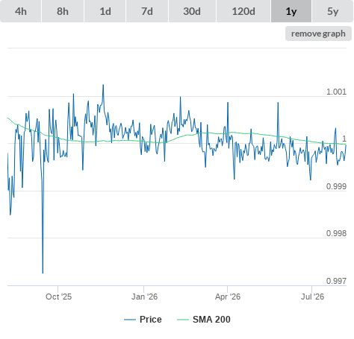Click the Oct '25 axis tick label
354x339 pixels.
click(x=58, y=297)
